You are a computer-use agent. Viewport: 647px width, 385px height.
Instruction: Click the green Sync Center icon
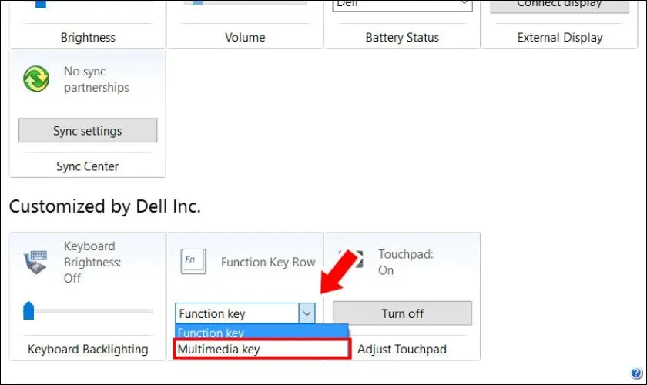[35, 79]
